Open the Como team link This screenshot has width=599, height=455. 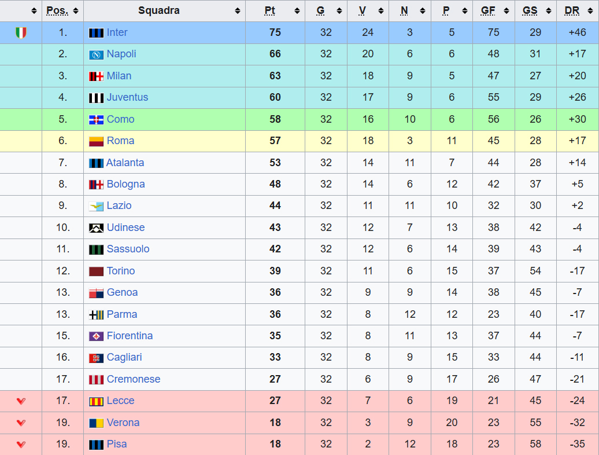120,119
